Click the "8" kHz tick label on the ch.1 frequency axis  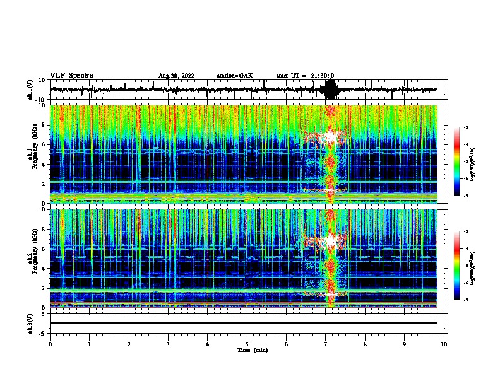(x=44, y=125)
